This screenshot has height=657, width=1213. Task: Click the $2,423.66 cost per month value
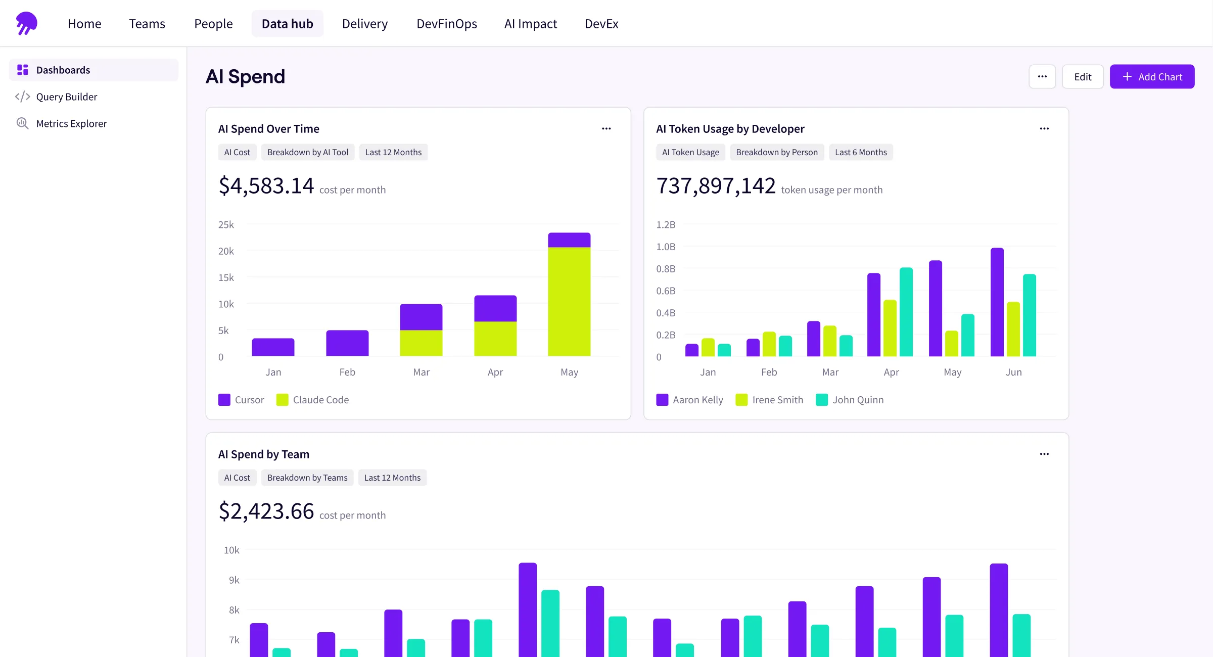click(x=266, y=511)
